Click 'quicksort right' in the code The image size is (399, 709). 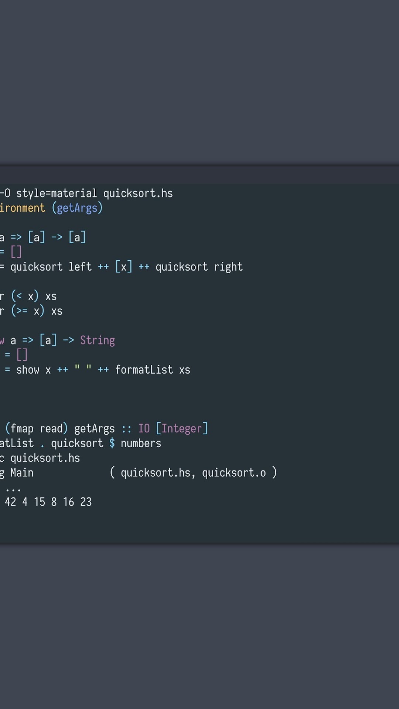[x=199, y=267]
